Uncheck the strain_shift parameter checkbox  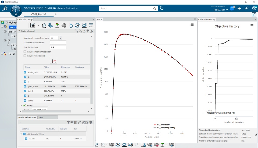click(x=25, y=72)
